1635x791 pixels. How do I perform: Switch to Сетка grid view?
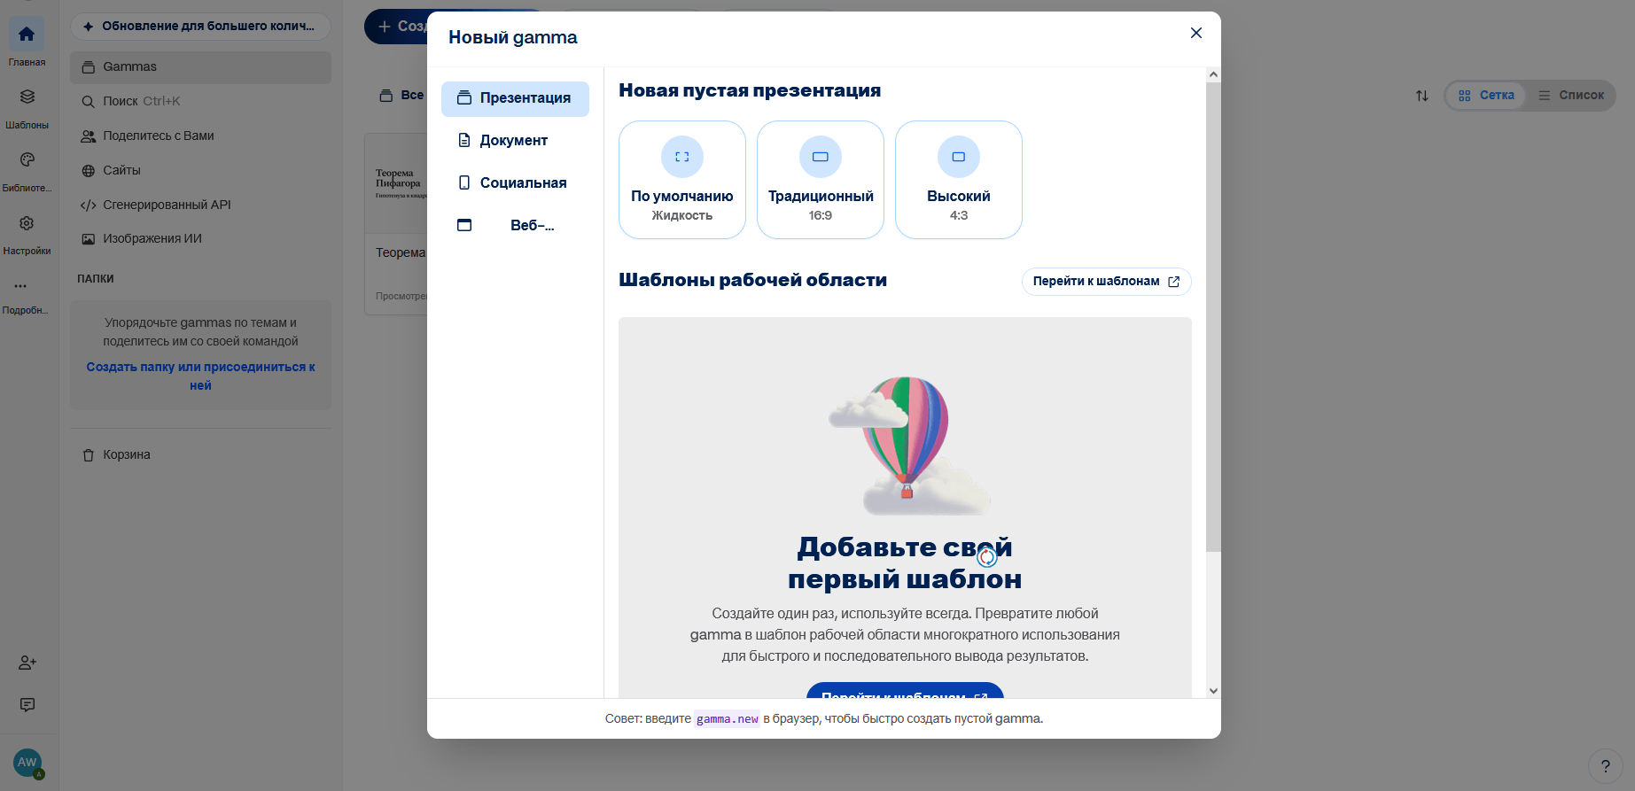[x=1486, y=96]
